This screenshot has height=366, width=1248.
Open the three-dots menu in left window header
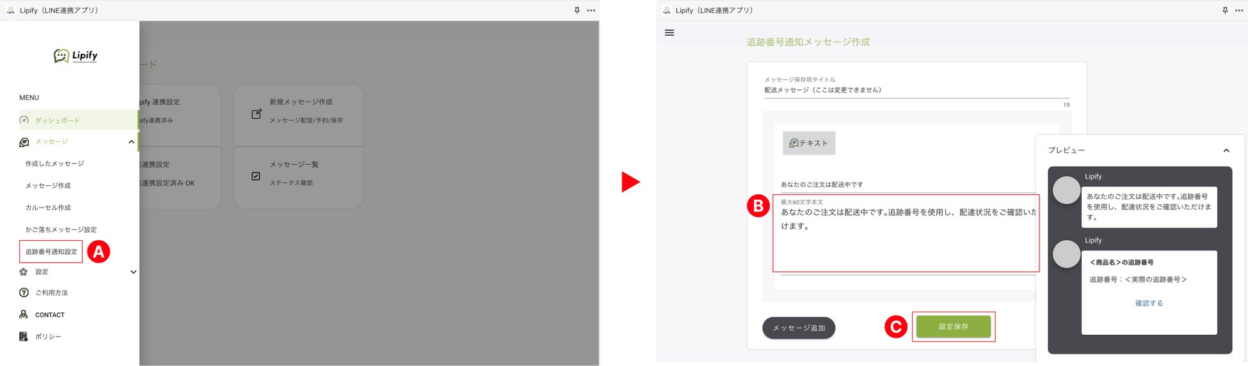click(591, 10)
